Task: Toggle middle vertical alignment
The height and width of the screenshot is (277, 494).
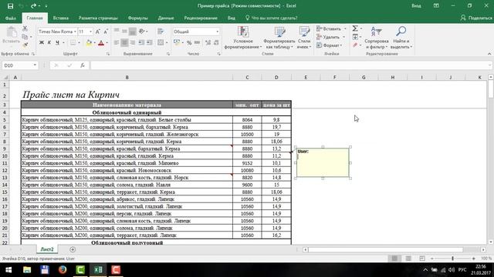Action: [x=124, y=32]
